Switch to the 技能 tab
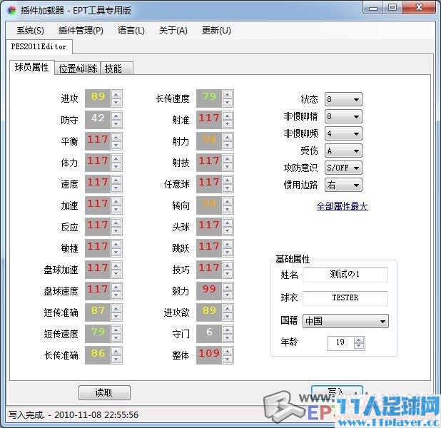Image resolution: width=441 pixels, height=428 pixels. (x=117, y=68)
